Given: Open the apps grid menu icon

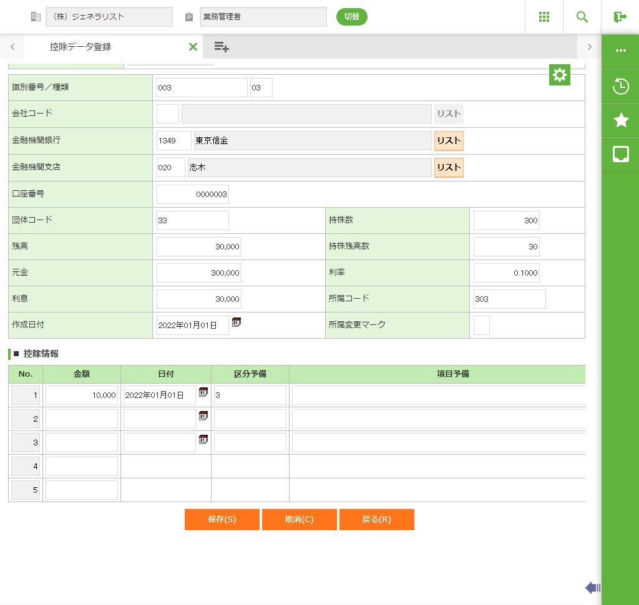Looking at the screenshot, I should click(x=544, y=17).
